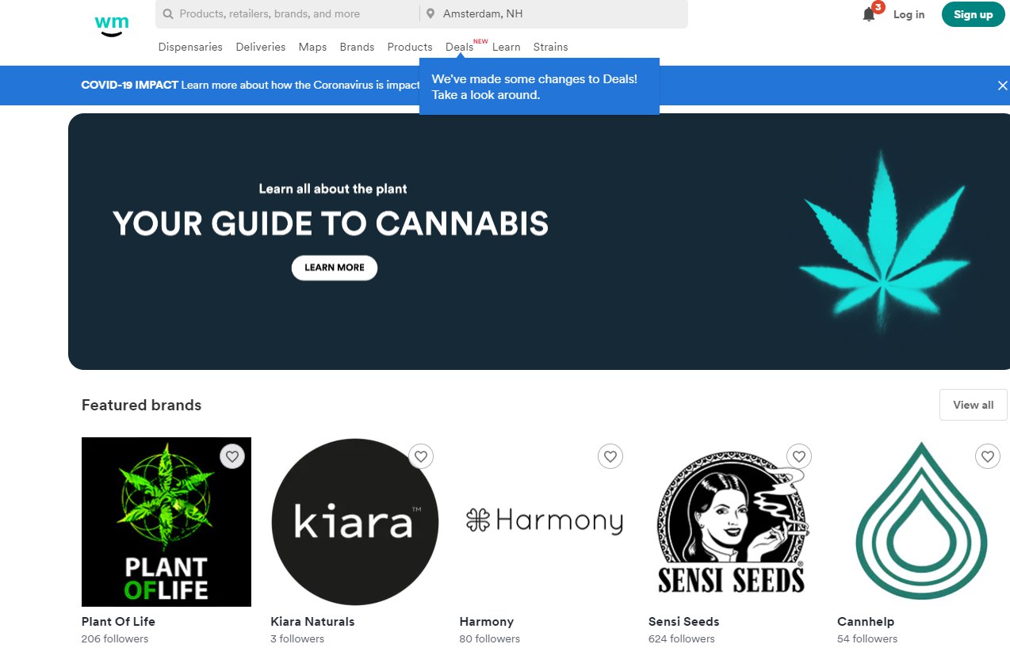Toggle heart on Kiara Naturals brand
This screenshot has height=663, width=1010.
pos(421,456)
